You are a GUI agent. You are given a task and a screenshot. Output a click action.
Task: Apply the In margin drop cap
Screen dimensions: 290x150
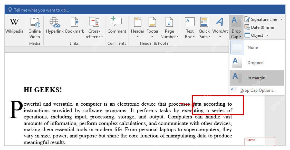click(x=257, y=78)
